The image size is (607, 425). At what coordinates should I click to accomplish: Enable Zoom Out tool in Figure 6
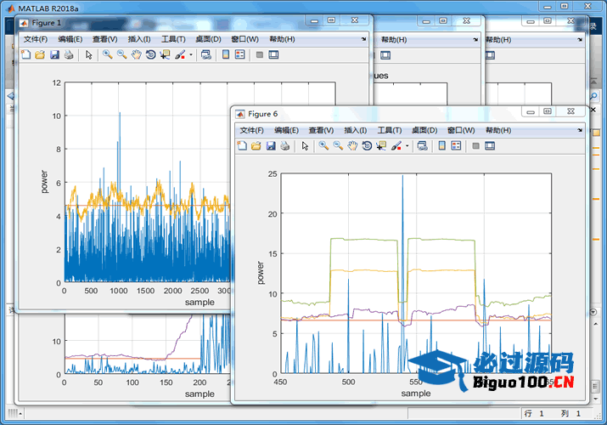(x=338, y=145)
